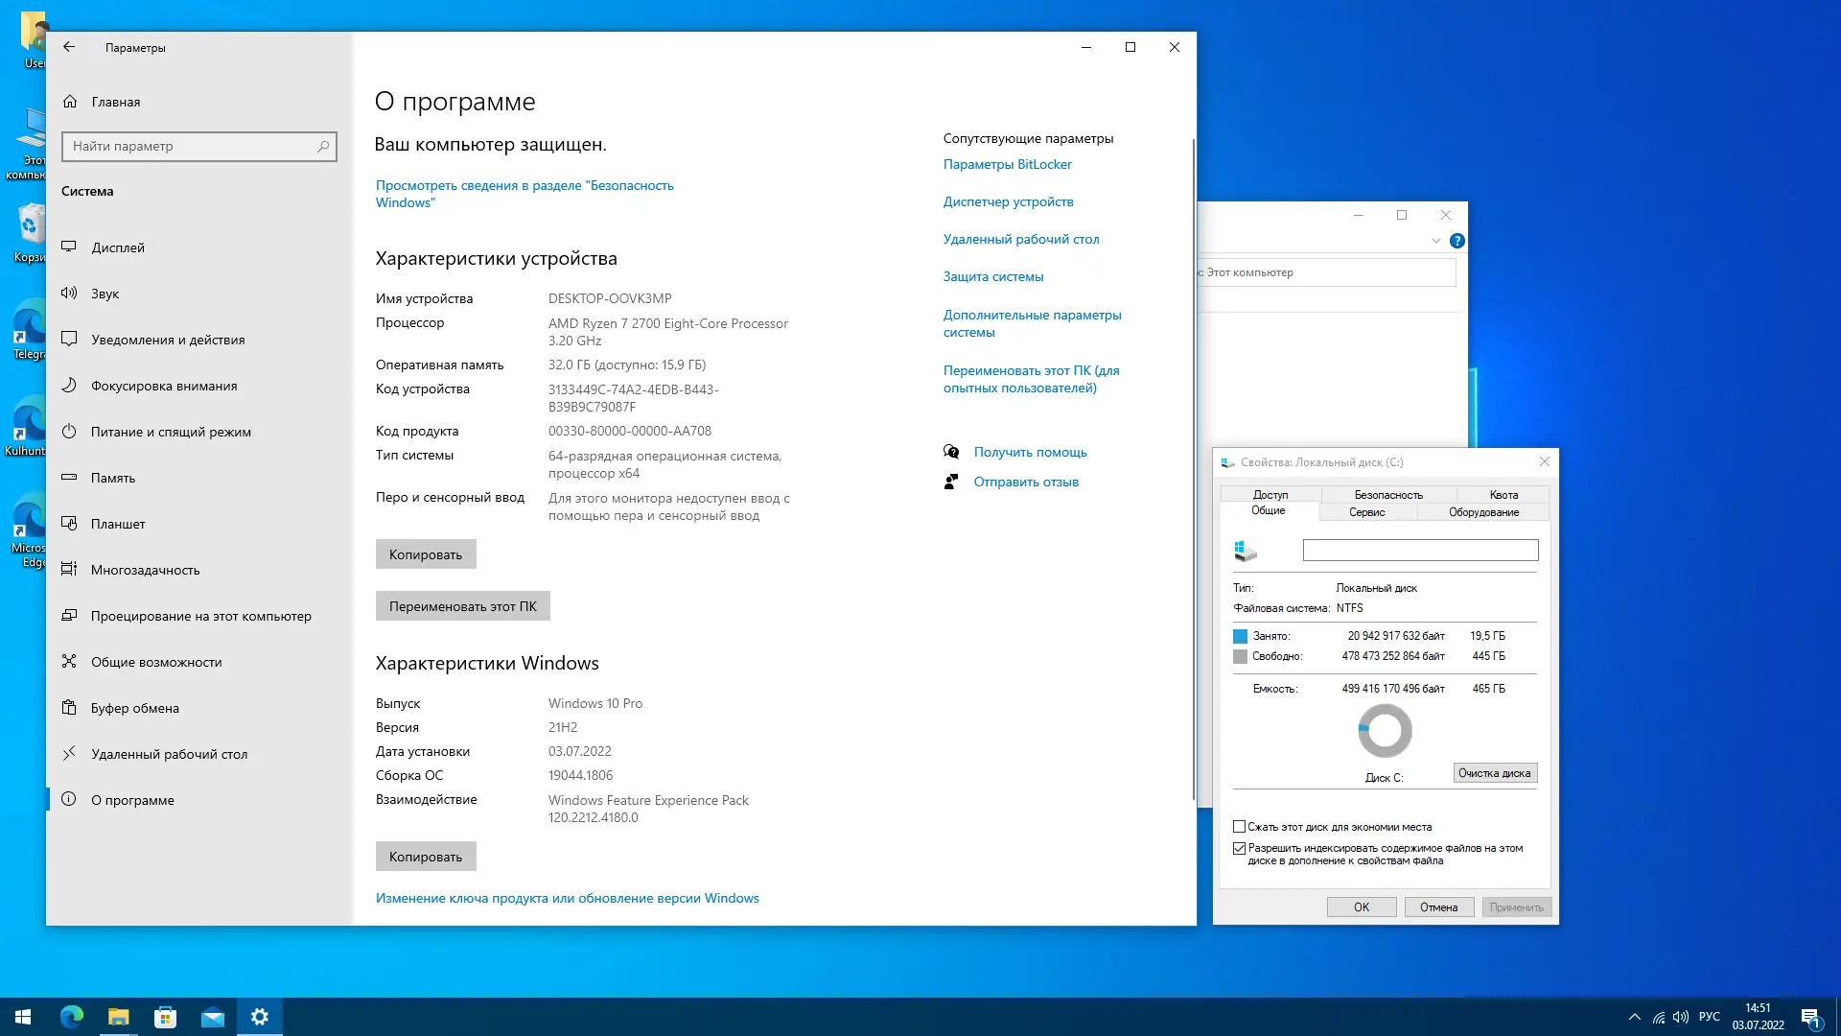Click Rename this PC button

pos(462,606)
